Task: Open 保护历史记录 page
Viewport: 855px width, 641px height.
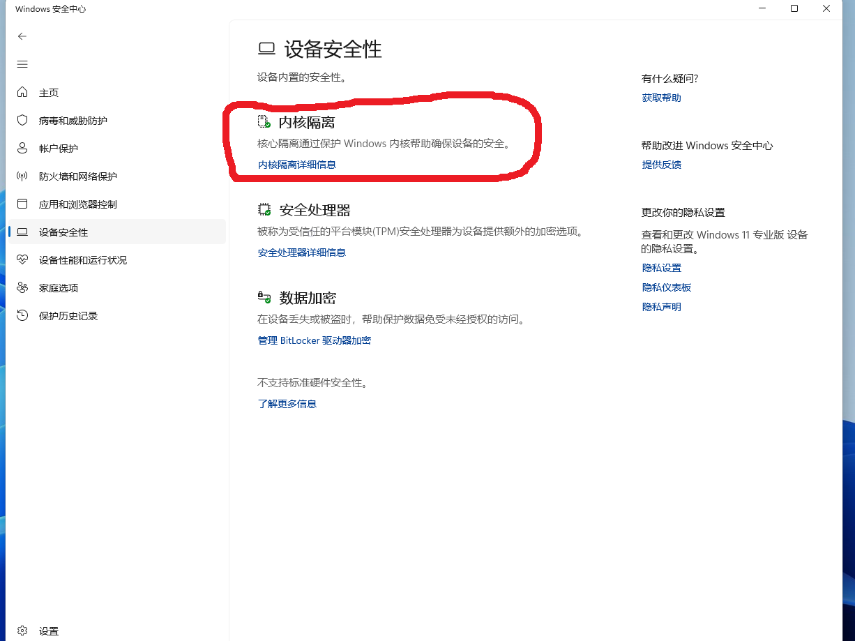Action: pyautogui.click(x=68, y=316)
